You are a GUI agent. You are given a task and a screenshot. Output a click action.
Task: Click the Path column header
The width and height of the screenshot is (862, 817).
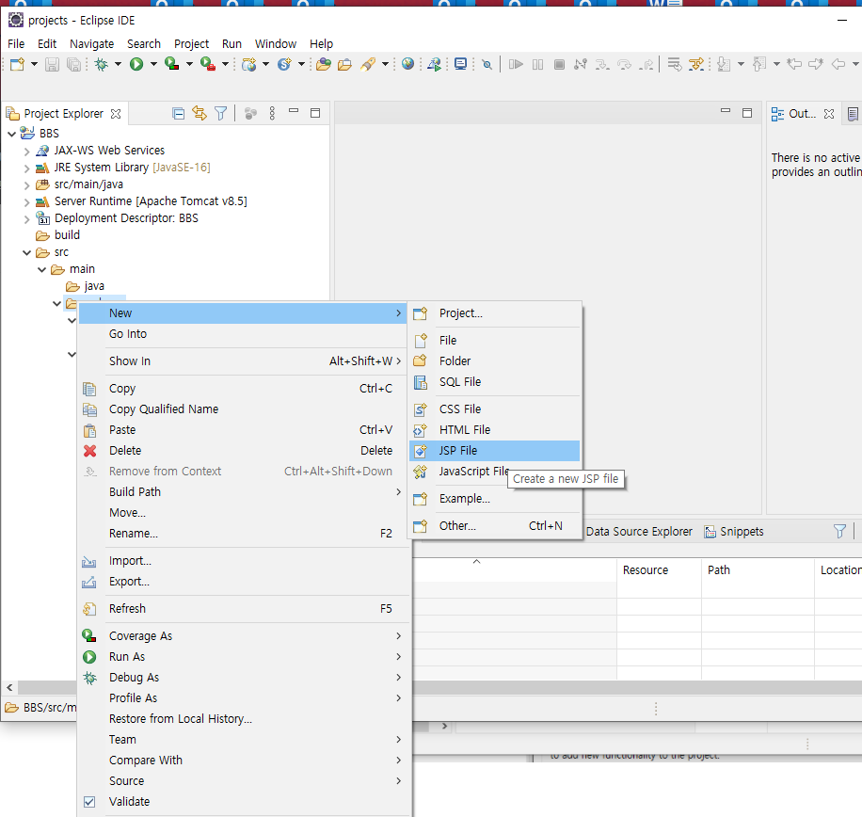(x=758, y=570)
